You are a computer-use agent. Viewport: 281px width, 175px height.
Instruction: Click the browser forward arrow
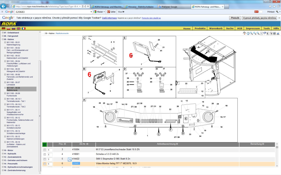point(9,7)
